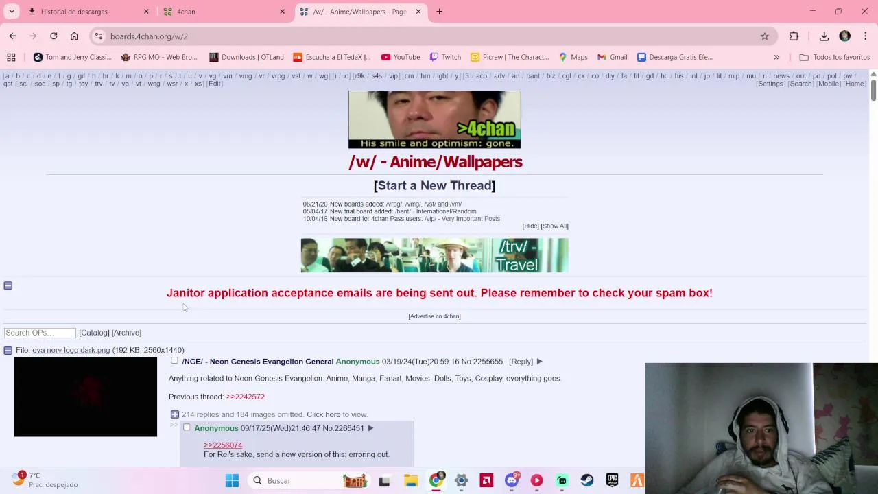
Task: Open Tom and Jerry Classi bookmark
Action: tap(72, 57)
